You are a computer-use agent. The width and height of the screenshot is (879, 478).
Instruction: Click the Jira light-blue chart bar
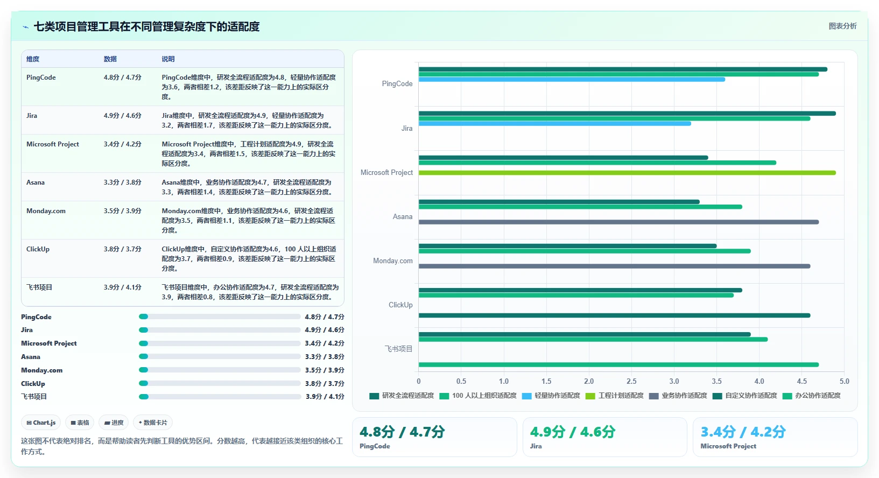pyautogui.click(x=555, y=124)
